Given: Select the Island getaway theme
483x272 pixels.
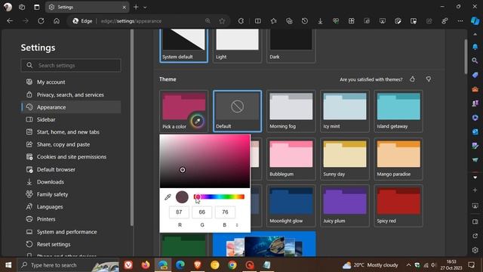Looking at the screenshot, I should point(398,111).
